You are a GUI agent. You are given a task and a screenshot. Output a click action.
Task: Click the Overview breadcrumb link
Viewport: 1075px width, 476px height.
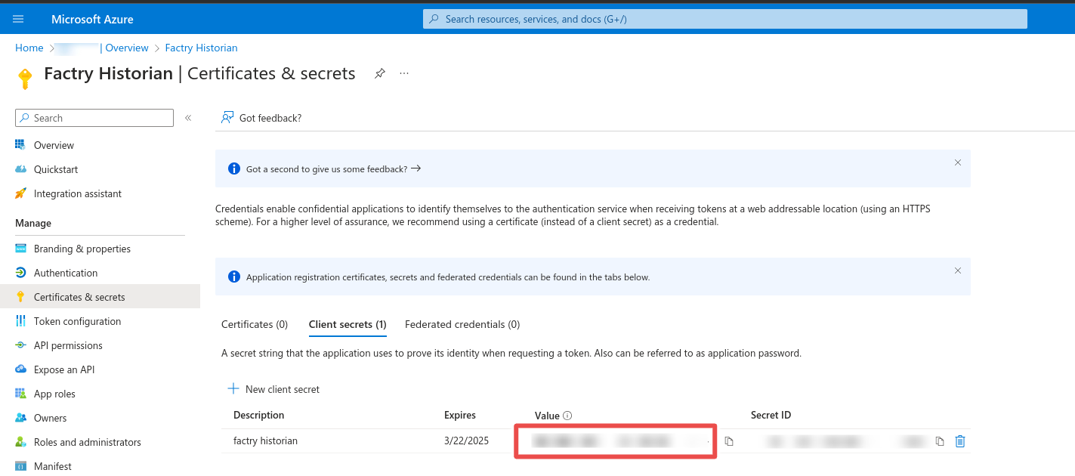point(127,48)
